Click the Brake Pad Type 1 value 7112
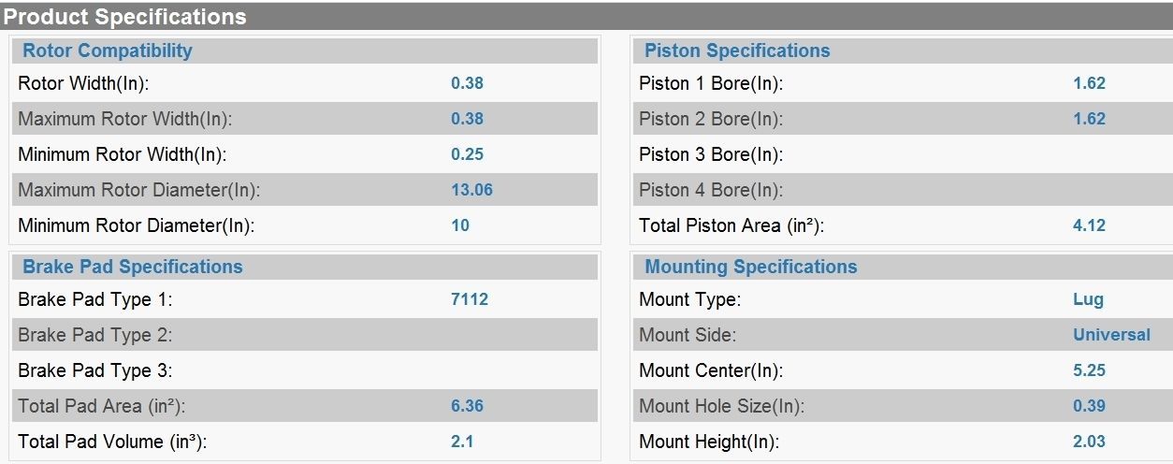Image resolution: width=1173 pixels, height=464 pixels. click(470, 299)
